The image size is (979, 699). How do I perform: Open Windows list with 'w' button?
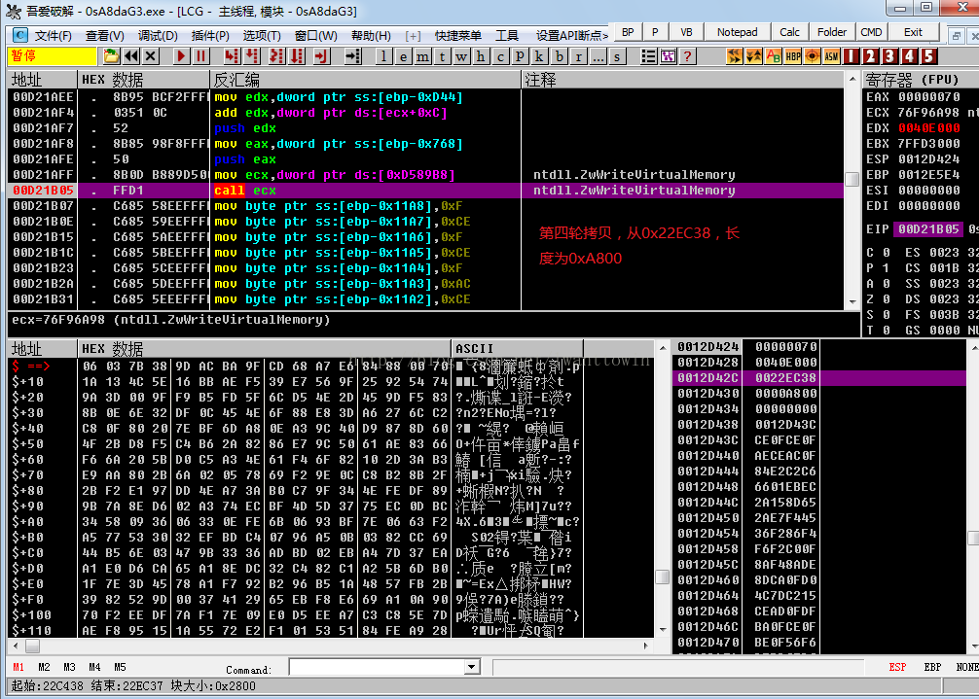point(461,56)
